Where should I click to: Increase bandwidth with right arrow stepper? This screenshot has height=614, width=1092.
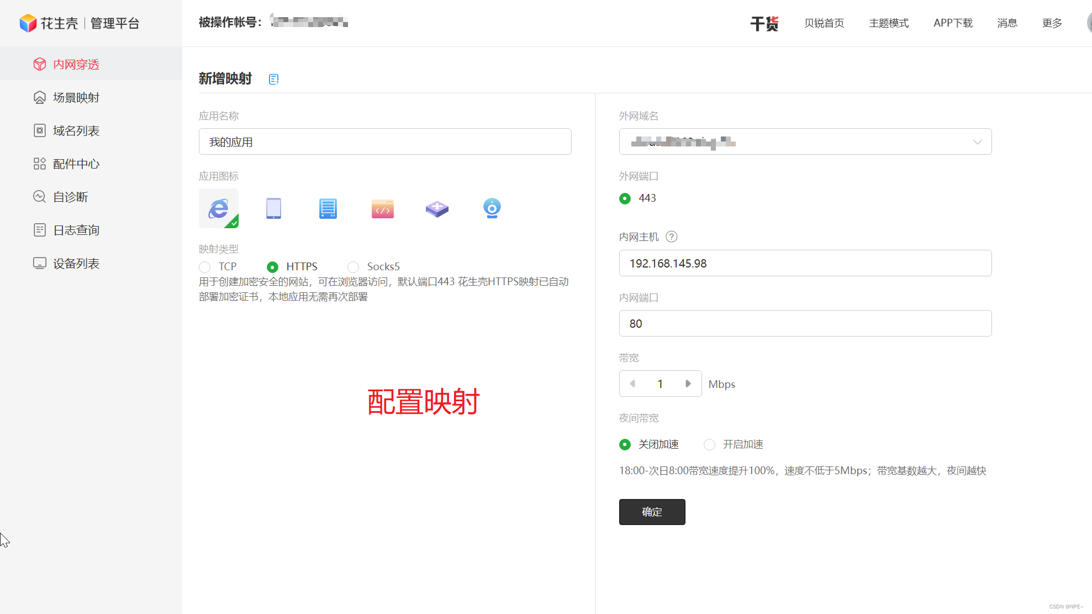click(688, 384)
